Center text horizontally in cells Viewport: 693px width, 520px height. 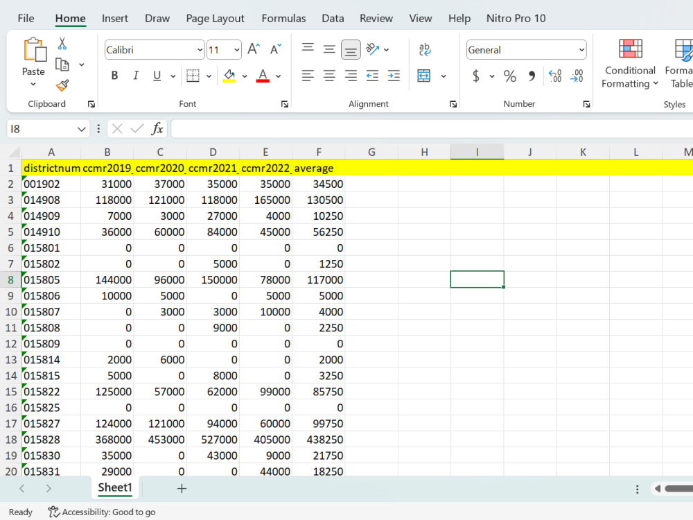tap(329, 76)
